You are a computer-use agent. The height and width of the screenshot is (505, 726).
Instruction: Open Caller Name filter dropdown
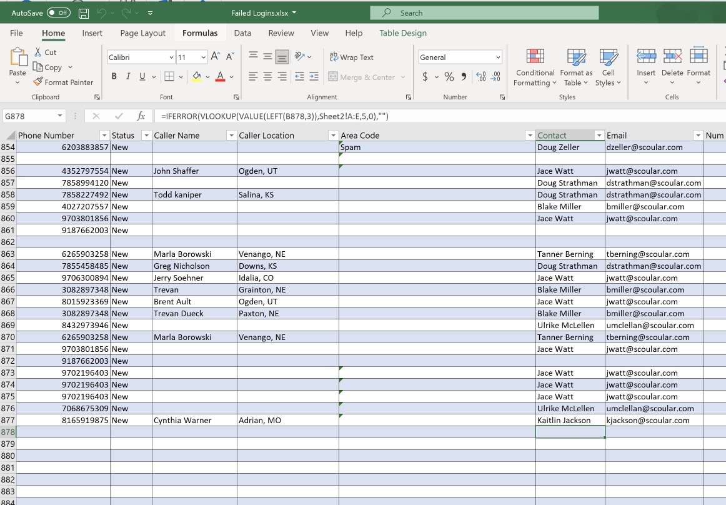[231, 135]
